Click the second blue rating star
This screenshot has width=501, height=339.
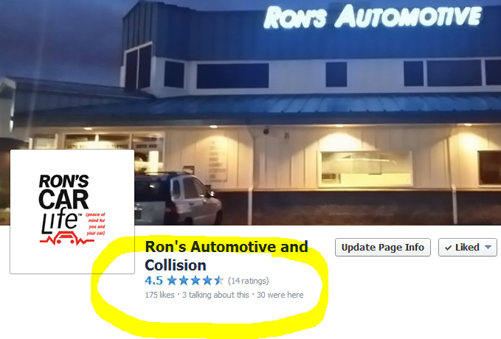184,281
